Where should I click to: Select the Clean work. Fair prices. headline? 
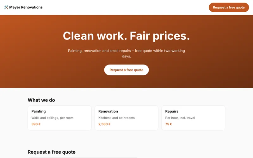[126, 36]
